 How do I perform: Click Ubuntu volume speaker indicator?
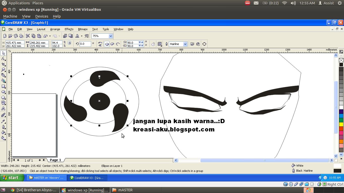[x=293, y=3]
